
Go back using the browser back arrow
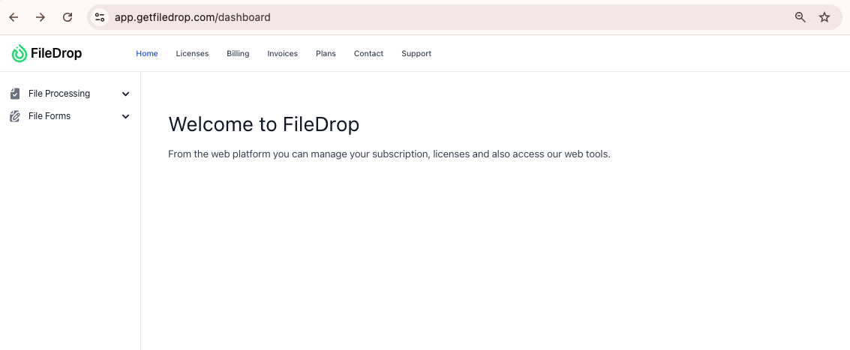point(14,17)
